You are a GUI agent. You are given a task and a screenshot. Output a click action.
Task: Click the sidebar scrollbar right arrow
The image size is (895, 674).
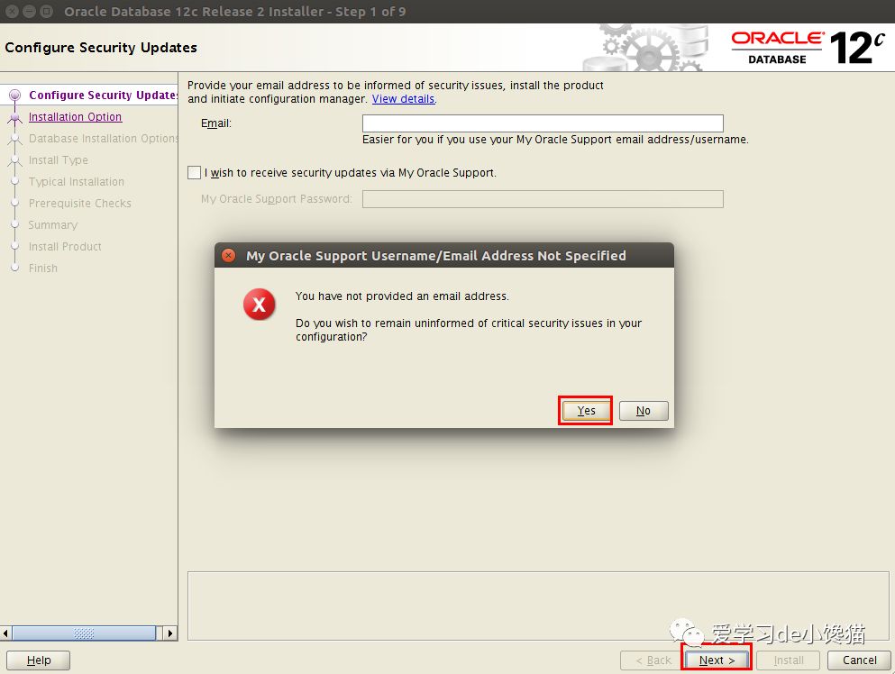pyautogui.click(x=170, y=633)
